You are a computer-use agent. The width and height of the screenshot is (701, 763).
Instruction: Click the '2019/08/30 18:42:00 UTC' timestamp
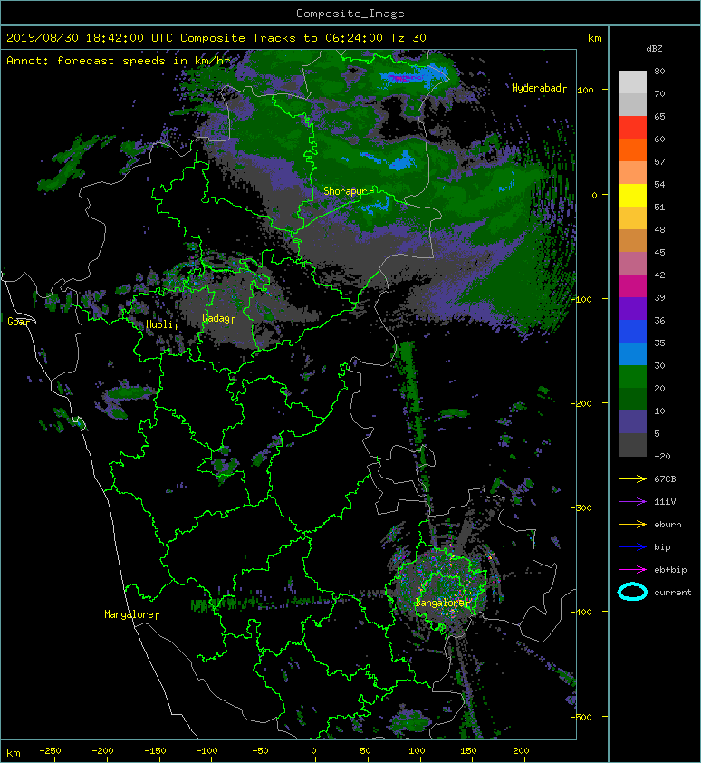90,38
